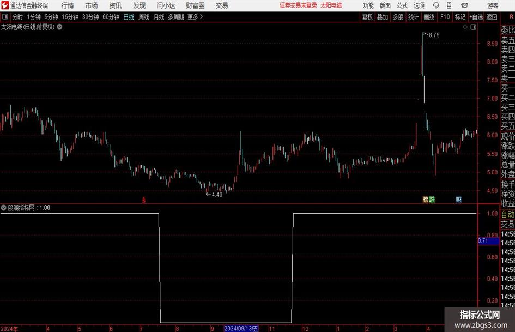Click the 游客 guest account label
The image size is (515, 332).
coord(493,5)
